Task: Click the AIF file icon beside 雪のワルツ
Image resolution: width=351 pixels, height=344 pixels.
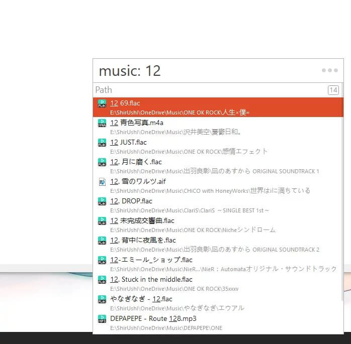Action: point(102,182)
